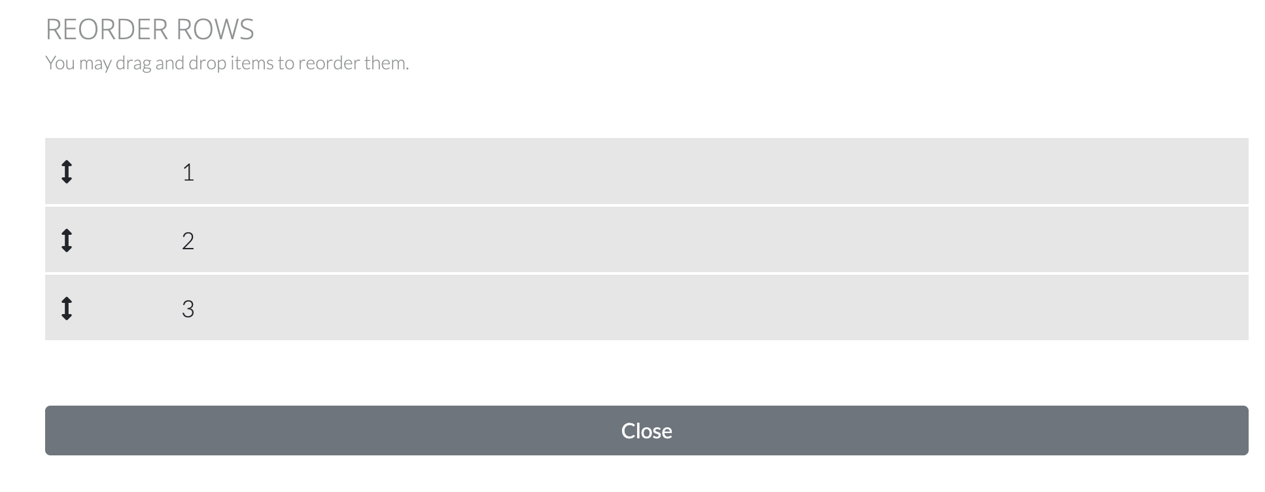1265x492 pixels.
Task: Select the number 1 row label
Action: pos(188,173)
